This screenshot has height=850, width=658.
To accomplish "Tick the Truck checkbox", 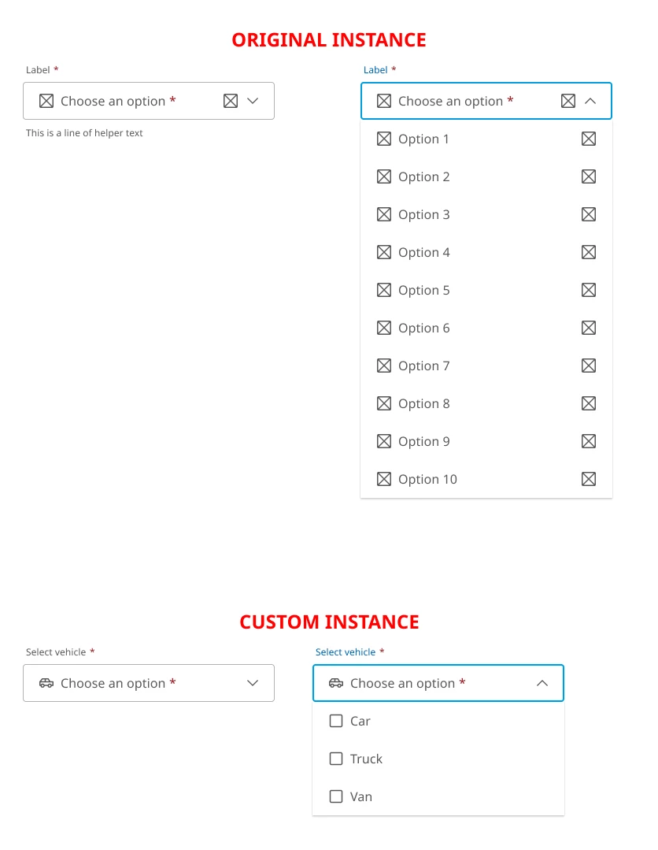I will [336, 759].
